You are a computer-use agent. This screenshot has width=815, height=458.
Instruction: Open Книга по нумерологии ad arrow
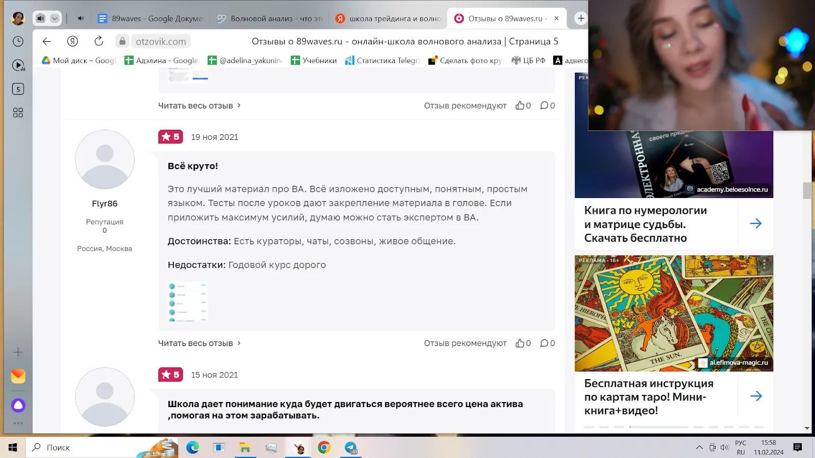pos(756,223)
